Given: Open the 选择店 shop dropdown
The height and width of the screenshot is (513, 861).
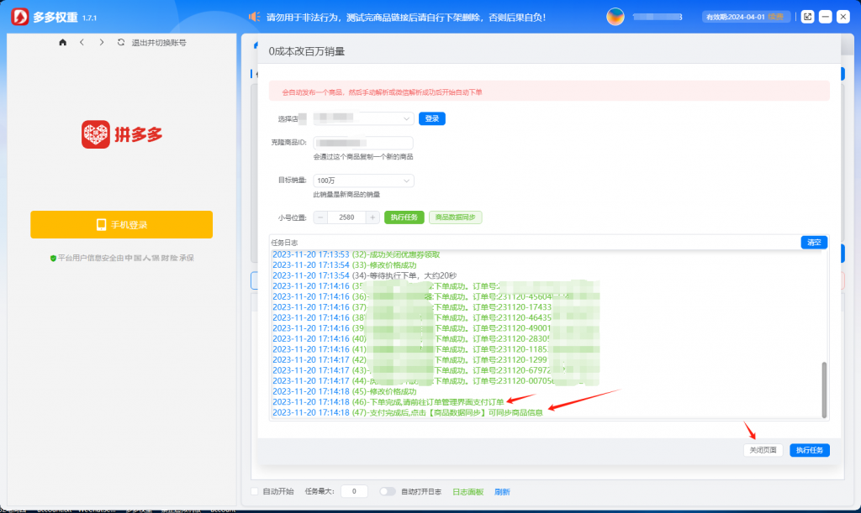Looking at the screenshot, I should [363, 118].
